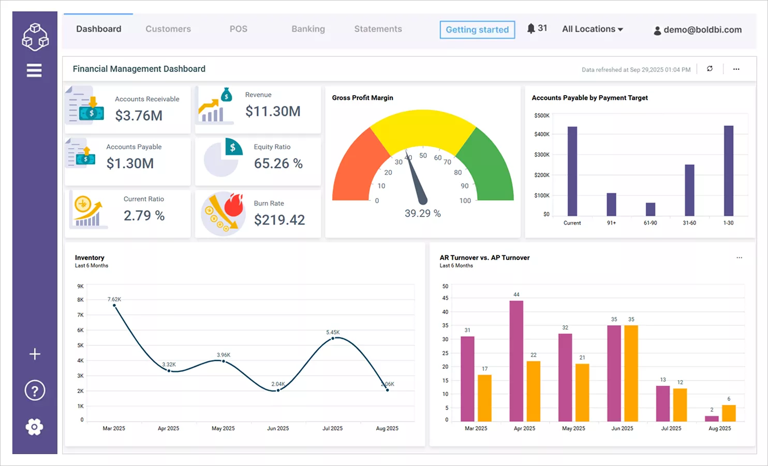Screen dimensions: 768x466
Task: Click the plus icon to create new dashboard
Action: [x=34, y=354]
